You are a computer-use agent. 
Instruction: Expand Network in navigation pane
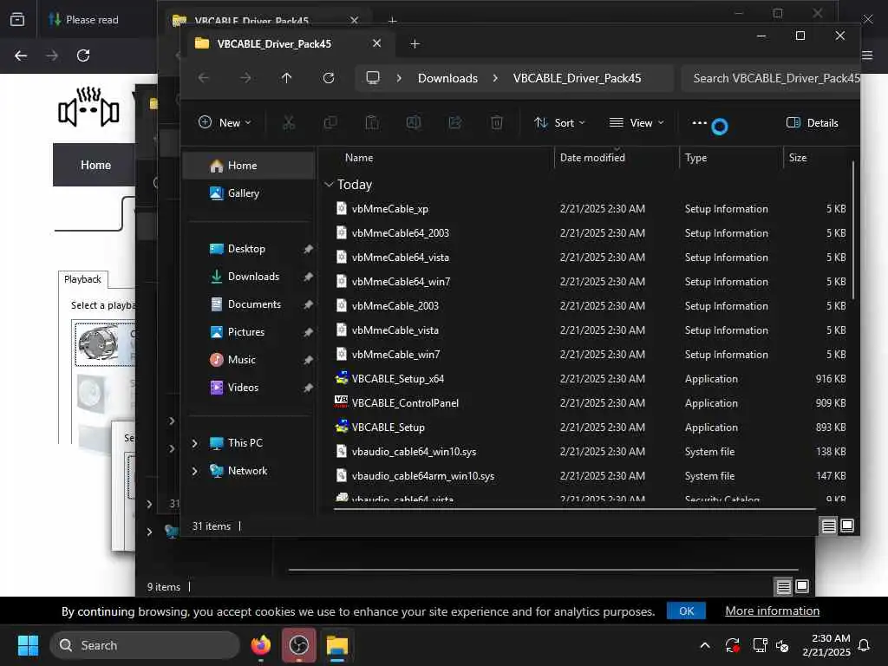pos(195,471)
